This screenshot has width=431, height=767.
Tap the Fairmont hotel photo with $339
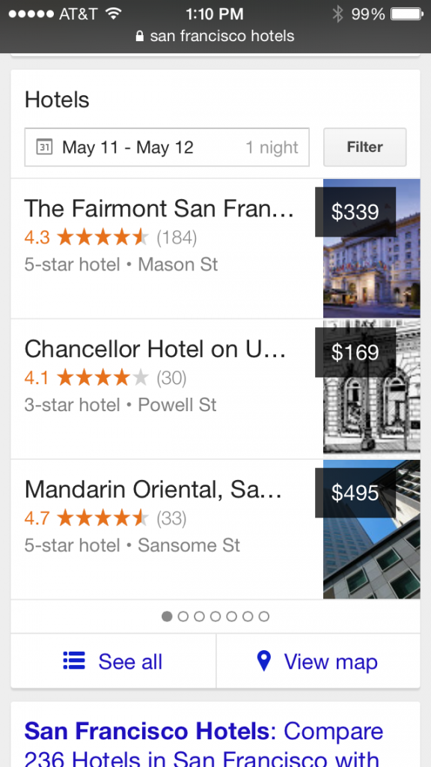372,249
